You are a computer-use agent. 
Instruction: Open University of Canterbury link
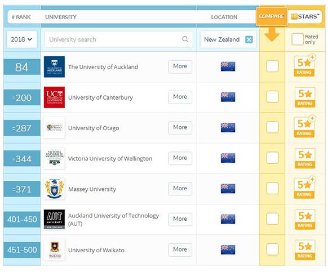click(100, 97)
